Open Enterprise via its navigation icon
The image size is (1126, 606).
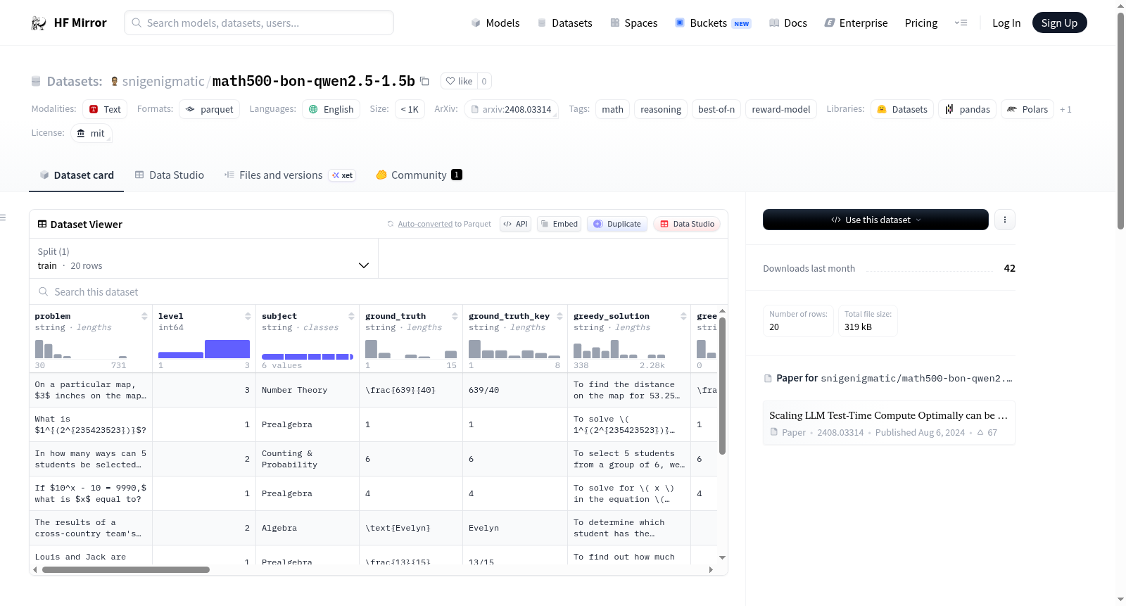click(x=830, y=23)
